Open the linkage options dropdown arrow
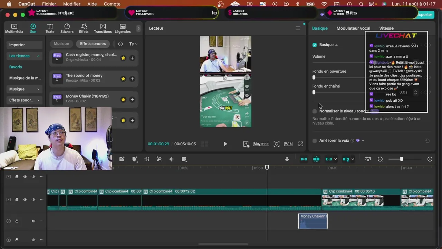Viewport: 442px width, 249px height. coord(335,159)
